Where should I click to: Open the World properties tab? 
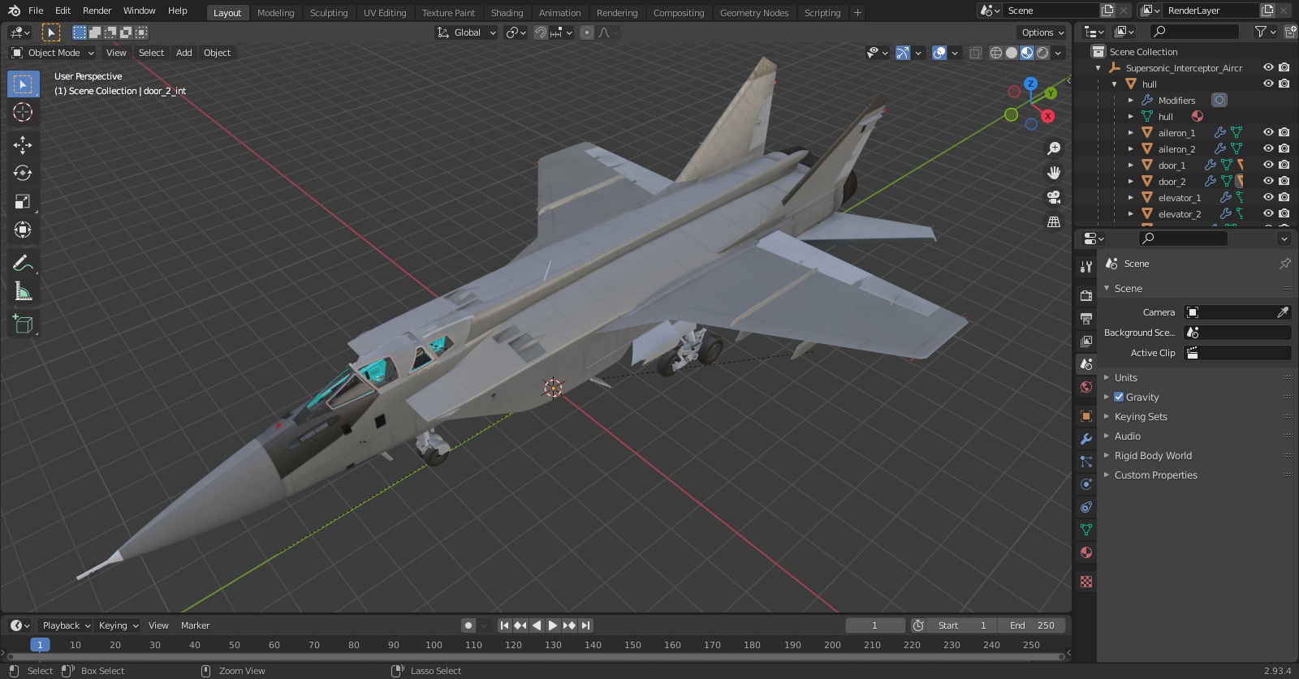click(1086, 387)
